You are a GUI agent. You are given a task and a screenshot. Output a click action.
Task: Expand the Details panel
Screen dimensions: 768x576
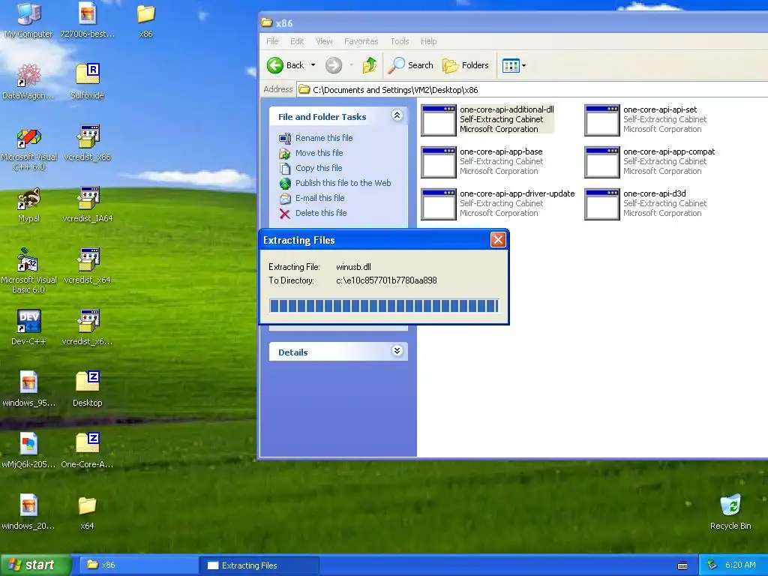pos(397,351)
